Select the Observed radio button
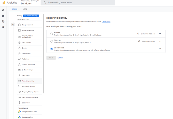 pyautogui.click(x=52, y=41)
